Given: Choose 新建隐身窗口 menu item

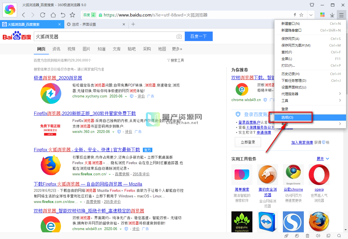Looking at the screenshot, I should 310,30.
